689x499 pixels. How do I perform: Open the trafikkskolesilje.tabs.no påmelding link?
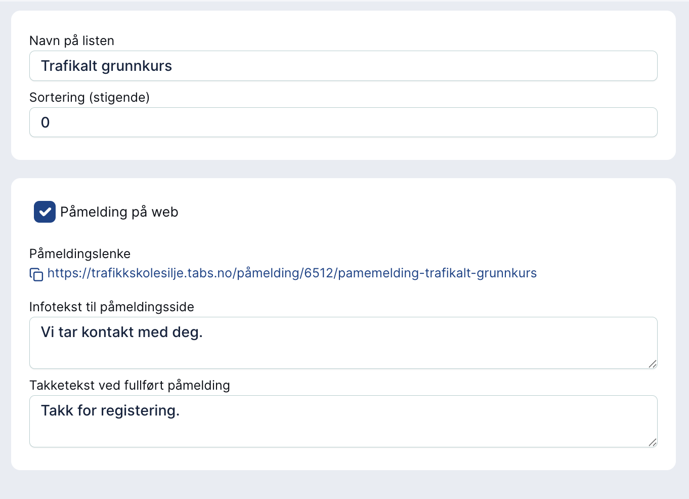(292, 273)
